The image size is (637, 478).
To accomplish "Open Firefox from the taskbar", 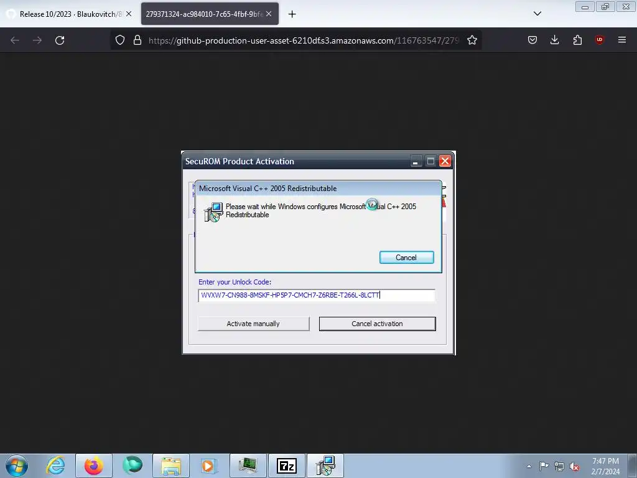I will [x=94, y=466].
